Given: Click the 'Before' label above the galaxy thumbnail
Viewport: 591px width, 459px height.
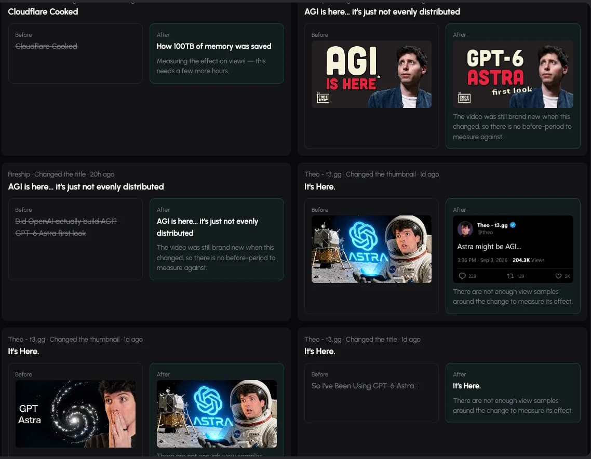Looking at the screenshot, I should 23,374.
